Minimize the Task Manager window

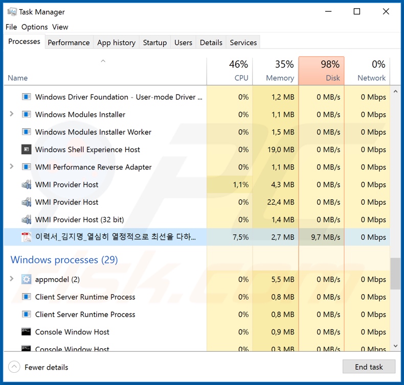pyautogui.click(x=328, y=11)
